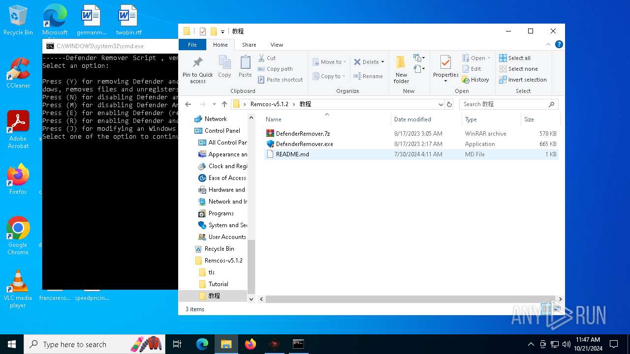The image size is (630, 354).
Task: Click Paste shortcut in ribbon
Action: click(280, 80)
